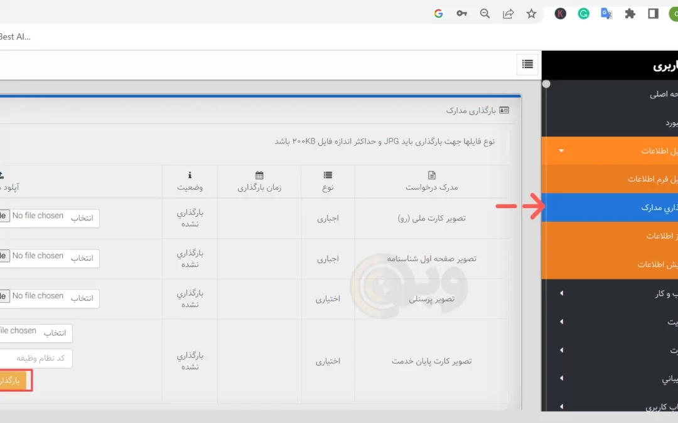Click the کد نظام وظیفه input field

click(x=35, y=358)
